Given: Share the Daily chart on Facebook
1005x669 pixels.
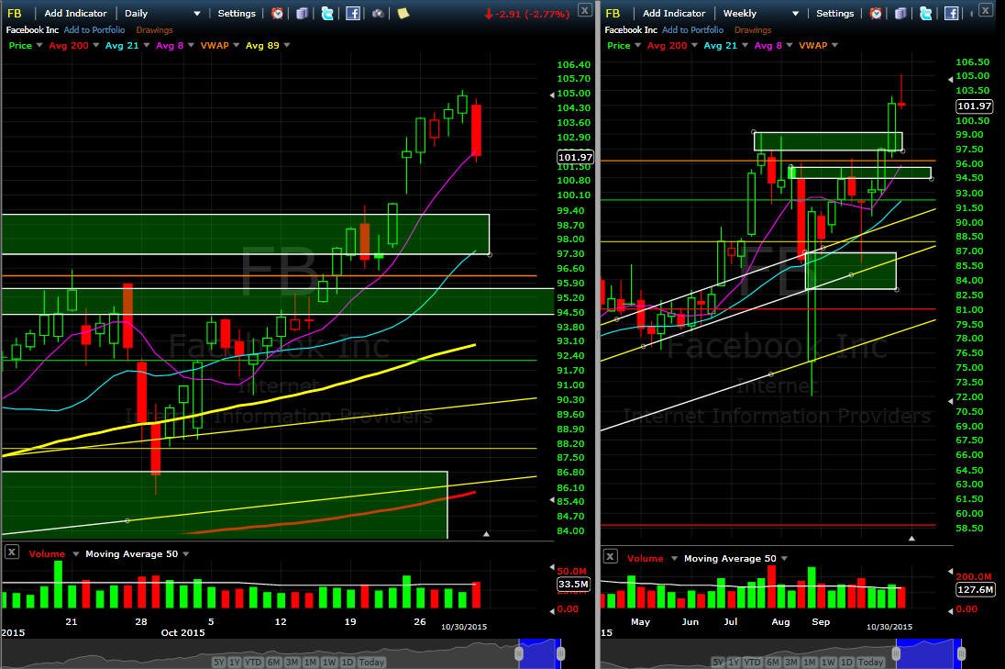Looking at the screenshot, I should [x=352, y=13].
